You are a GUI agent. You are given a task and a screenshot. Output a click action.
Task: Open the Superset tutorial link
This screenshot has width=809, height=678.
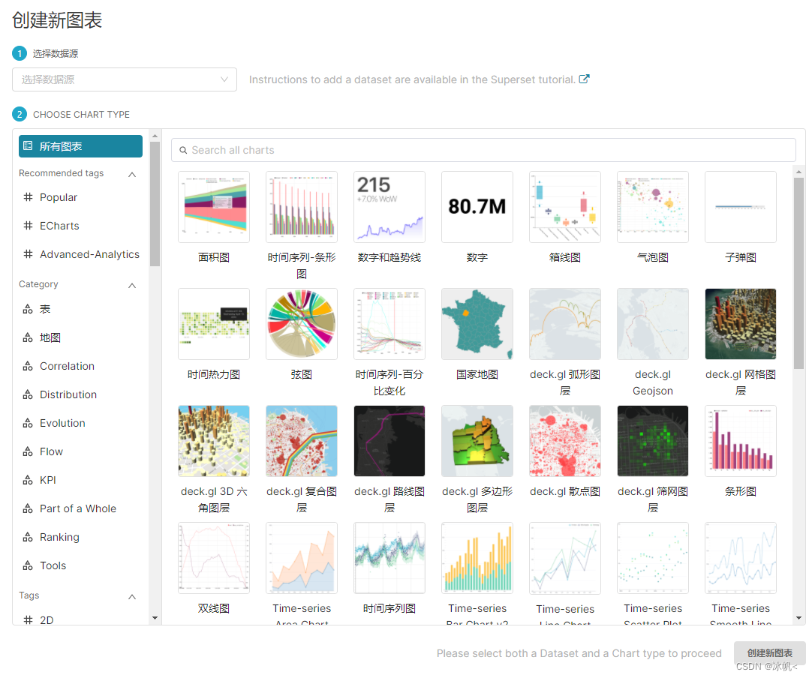tap(585, 78)
